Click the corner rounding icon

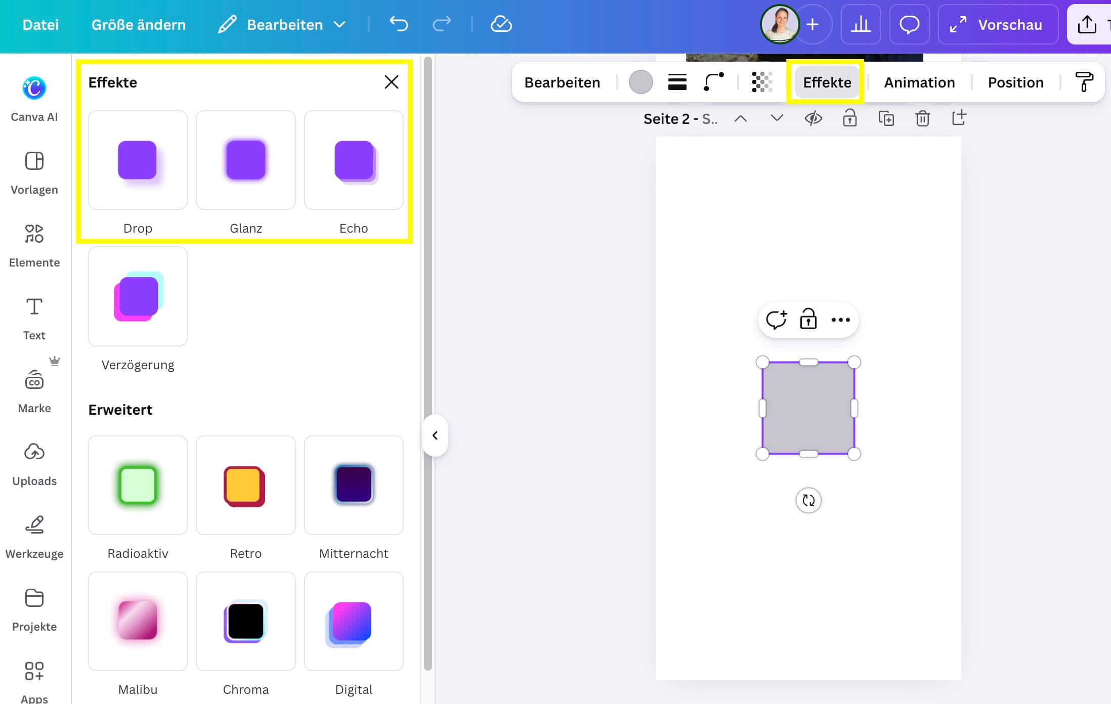[x=714, y=82]
